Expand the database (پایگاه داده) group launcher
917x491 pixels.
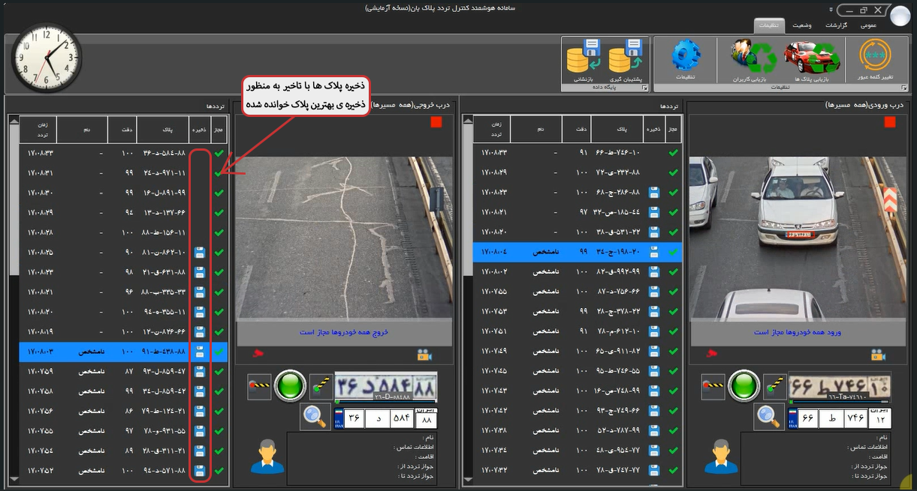click(x=644, y=88)
